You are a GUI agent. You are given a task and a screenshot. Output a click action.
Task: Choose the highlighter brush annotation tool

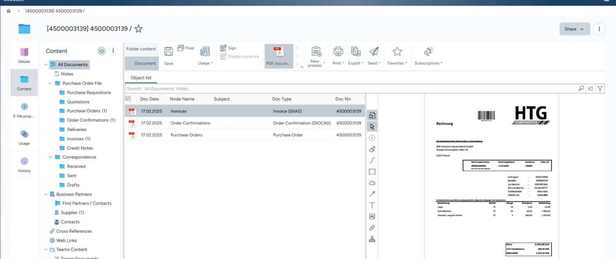click(x=372, y=149)
